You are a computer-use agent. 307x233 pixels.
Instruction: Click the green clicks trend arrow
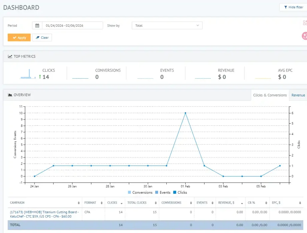pos(40,77)
